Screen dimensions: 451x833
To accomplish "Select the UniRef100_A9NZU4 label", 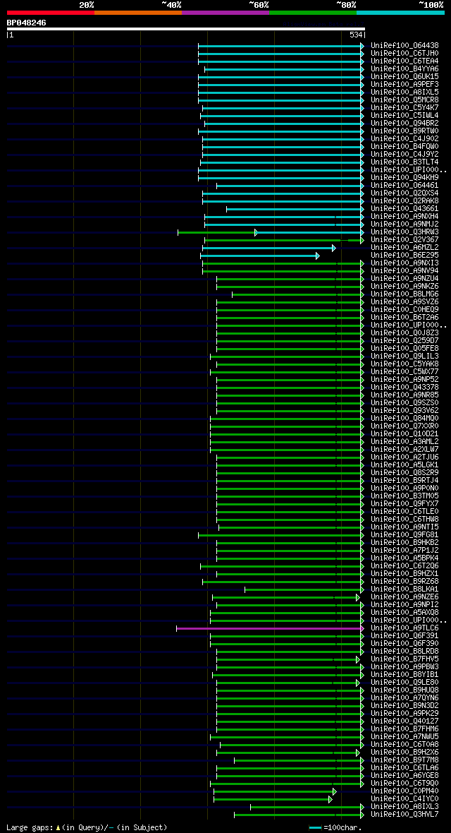I will click(404, 279).
